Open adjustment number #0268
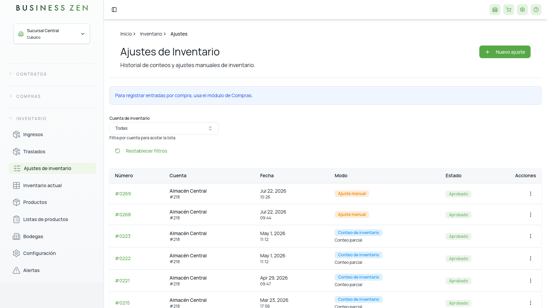 click(123, 215)
